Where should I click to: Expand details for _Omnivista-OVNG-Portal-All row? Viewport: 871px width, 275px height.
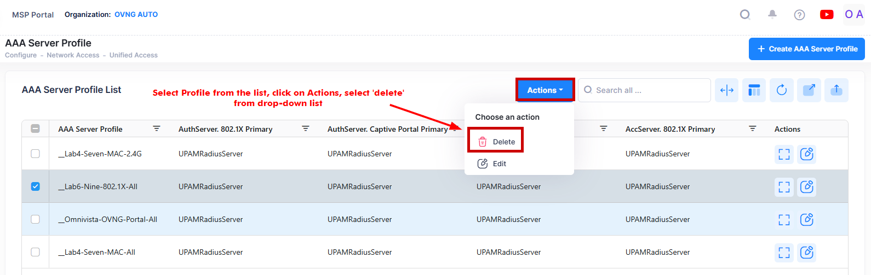point(784,220)
